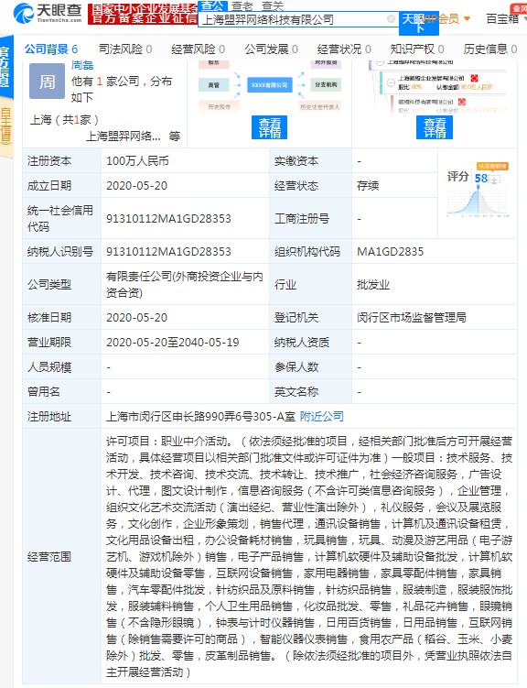Viewport: 527px width, 688px height.
Task: Click the 批发业 industry value
Action: (x=373, y=285)
